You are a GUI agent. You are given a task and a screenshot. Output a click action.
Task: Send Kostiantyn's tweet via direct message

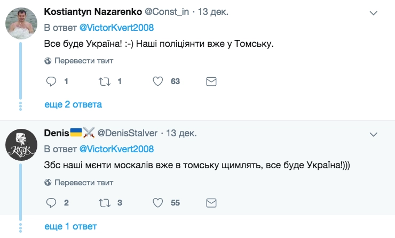point(211,81)
